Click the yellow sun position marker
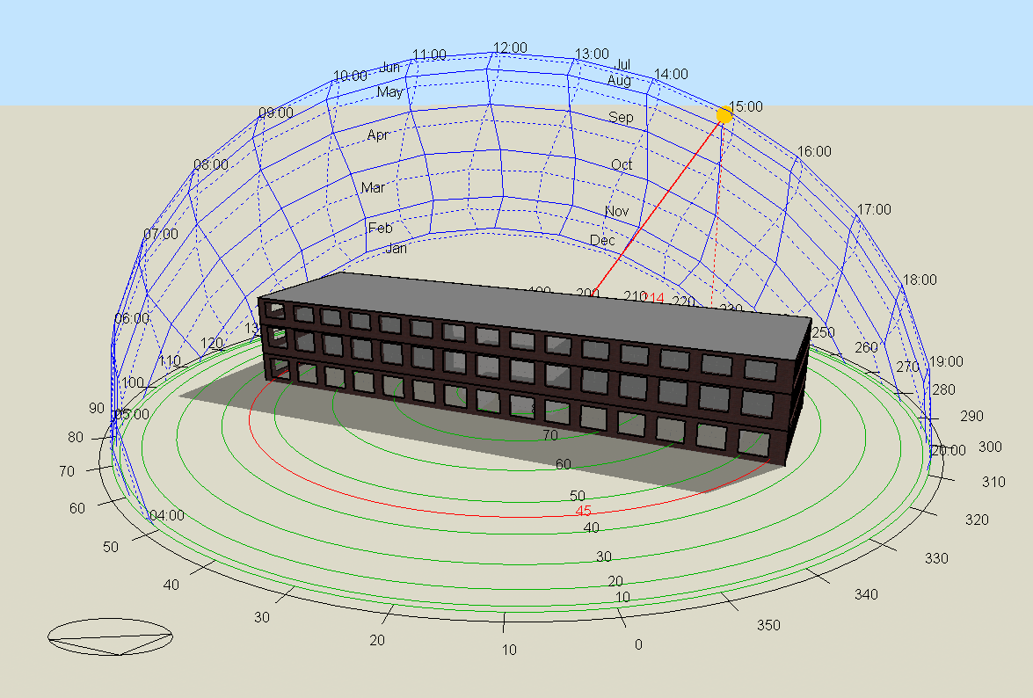 (x=724, y=115)
